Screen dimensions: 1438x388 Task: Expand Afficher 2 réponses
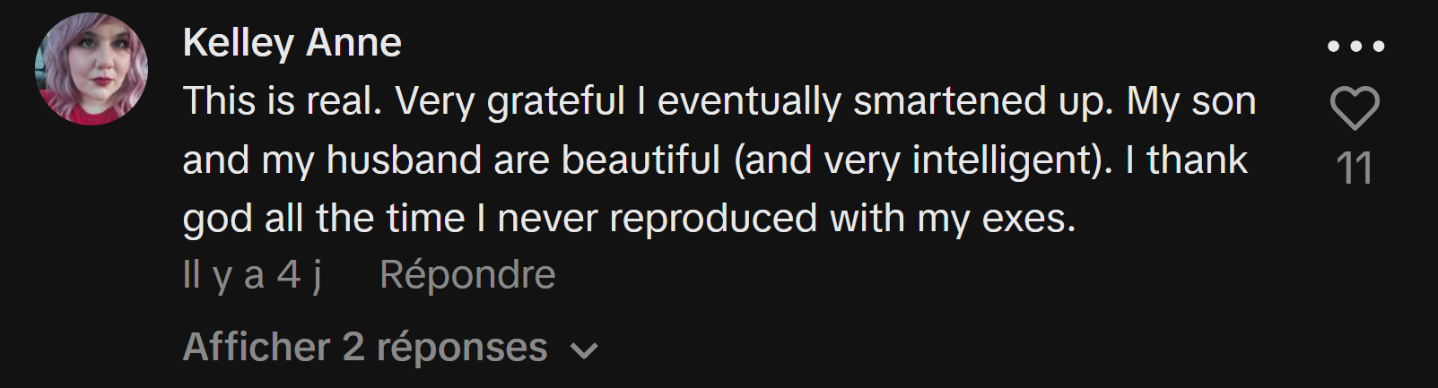pyautogui.click(x=365, y=348)
